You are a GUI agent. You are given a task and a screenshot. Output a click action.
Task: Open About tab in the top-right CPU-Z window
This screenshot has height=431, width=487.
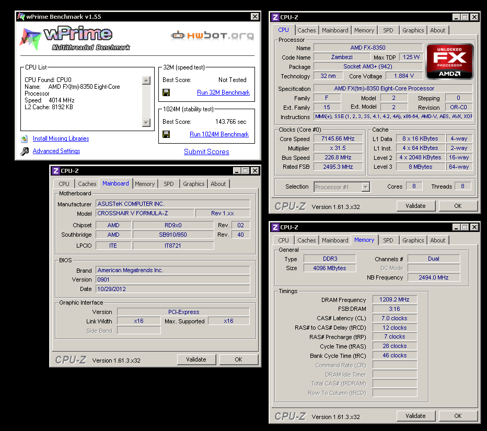[x=437, y=30]
